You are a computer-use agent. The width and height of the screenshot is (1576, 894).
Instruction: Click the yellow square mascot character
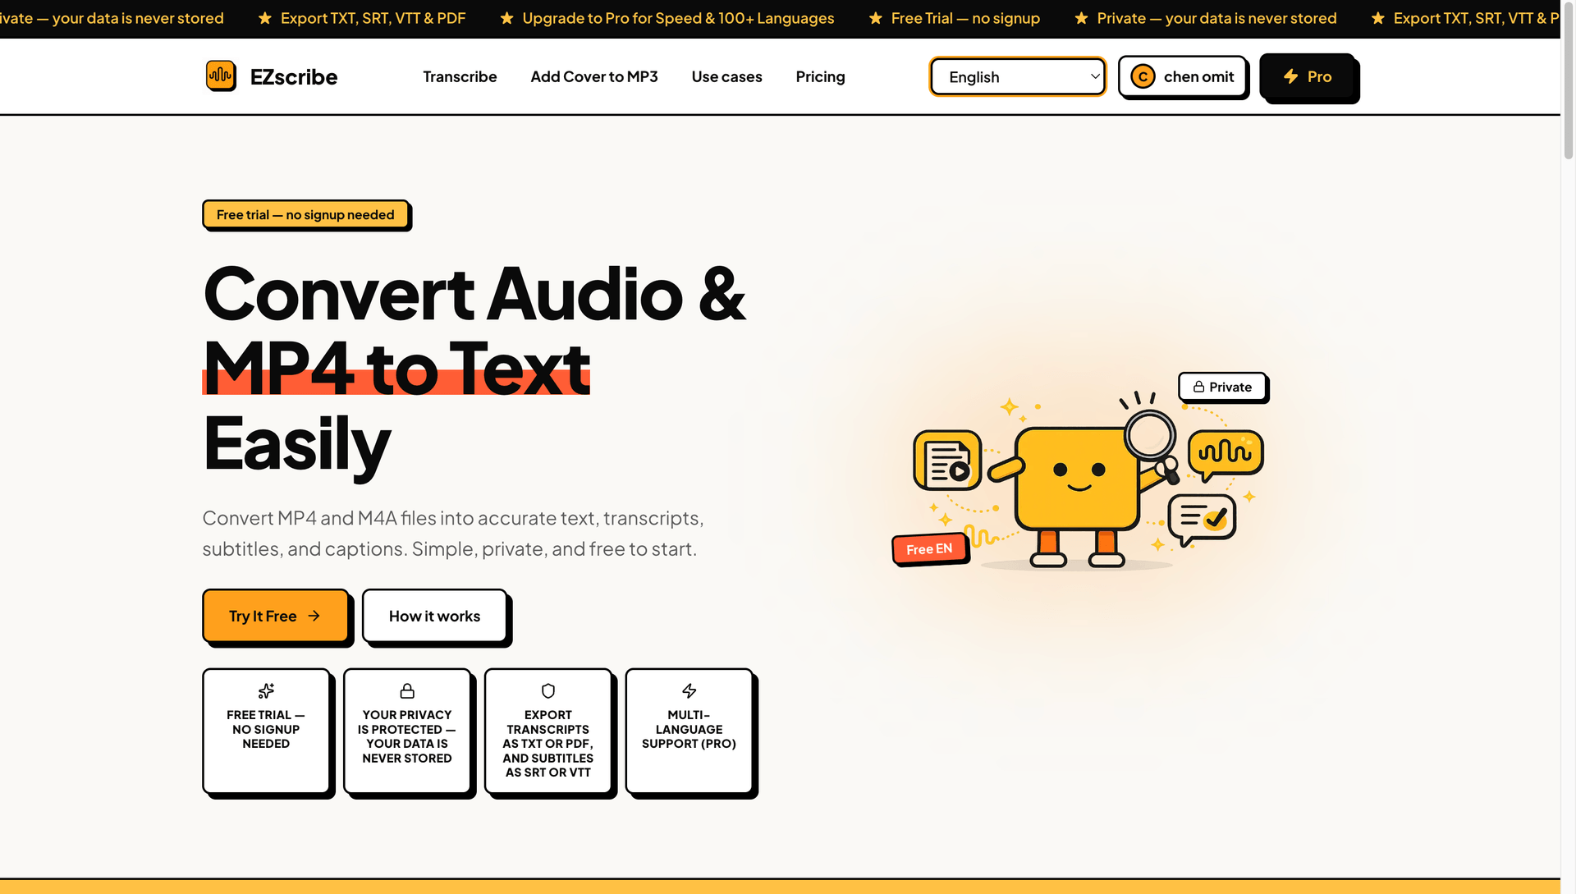click(x=1076, y=479)
